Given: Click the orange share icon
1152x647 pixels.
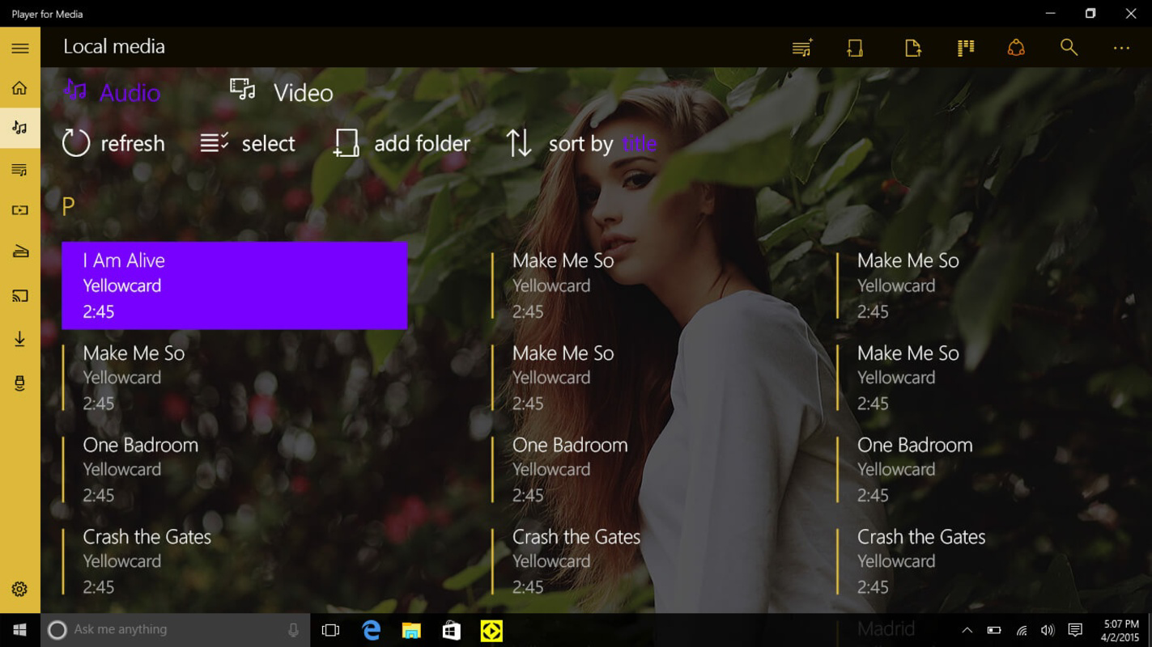Looking at the screenshot, I should pos(1016,48).
